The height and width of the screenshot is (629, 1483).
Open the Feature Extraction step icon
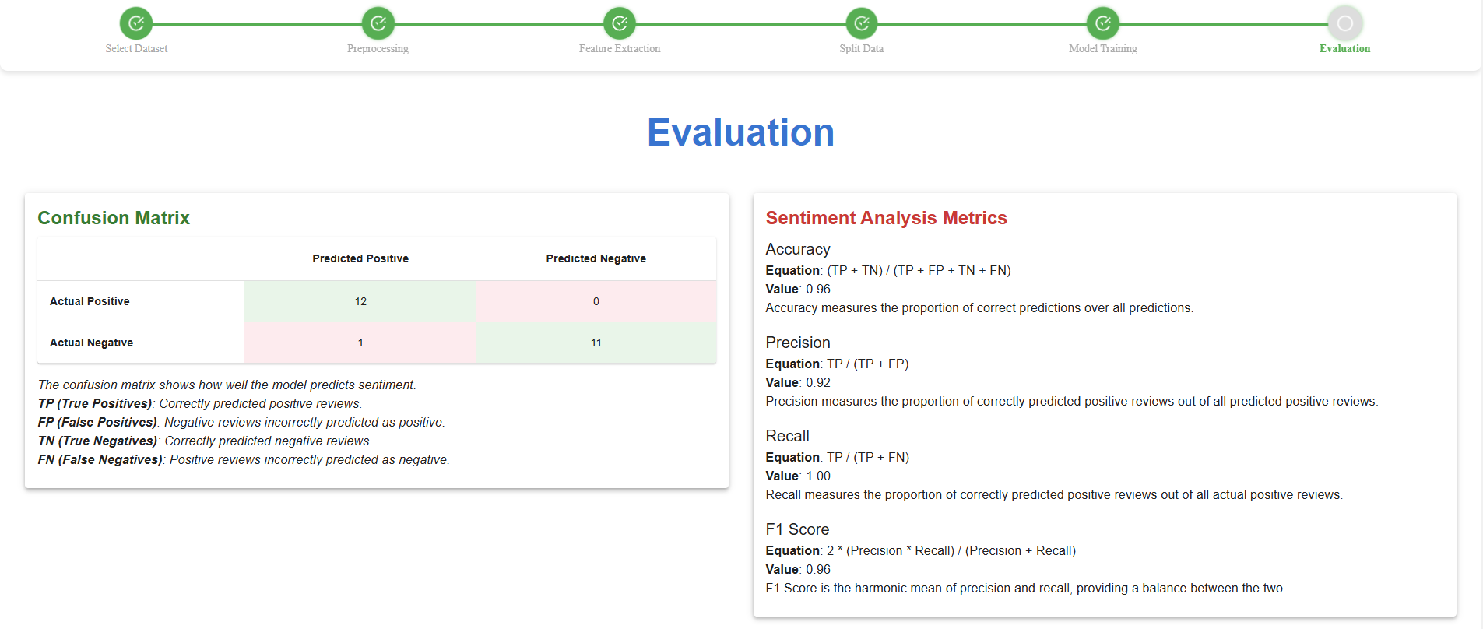(x=620, y=23)
